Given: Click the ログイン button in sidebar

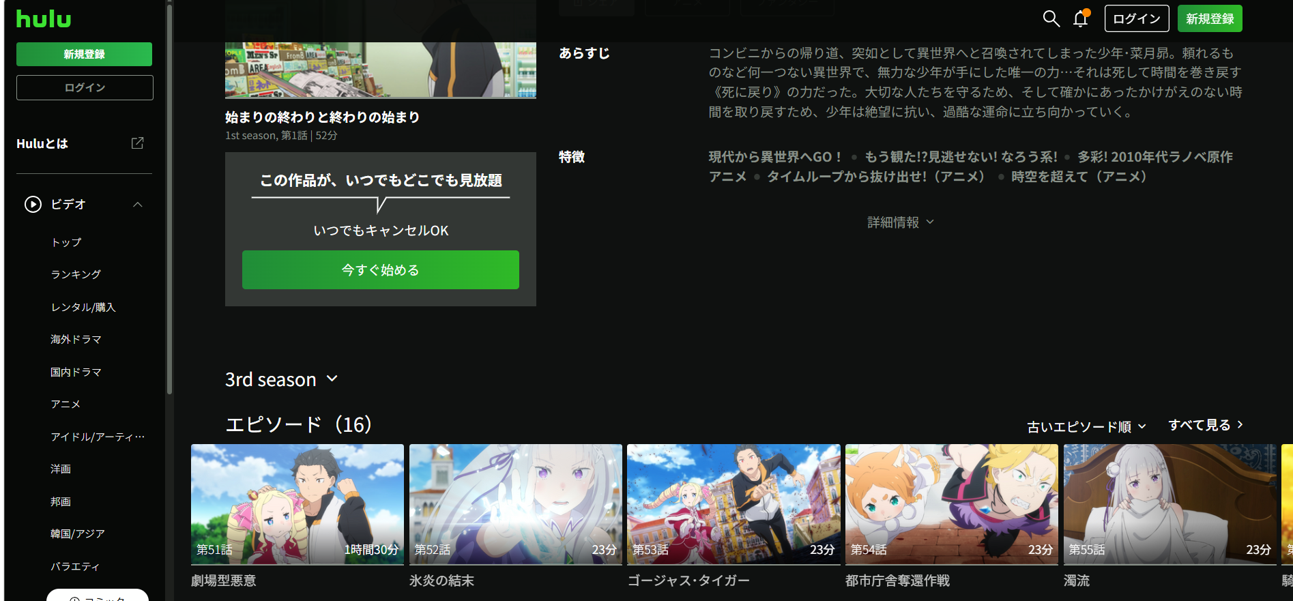Looking at the screenshot, I should pos(85,88).
